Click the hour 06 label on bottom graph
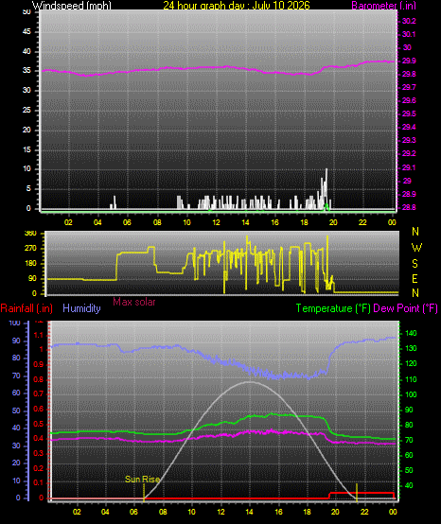The height and width of the screenshot is (524, 441). click(133, 512)
